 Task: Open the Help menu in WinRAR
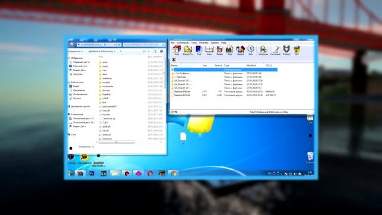224,42
